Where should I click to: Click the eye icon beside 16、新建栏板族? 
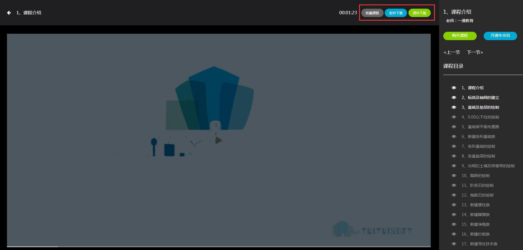[x=454, y=234]
